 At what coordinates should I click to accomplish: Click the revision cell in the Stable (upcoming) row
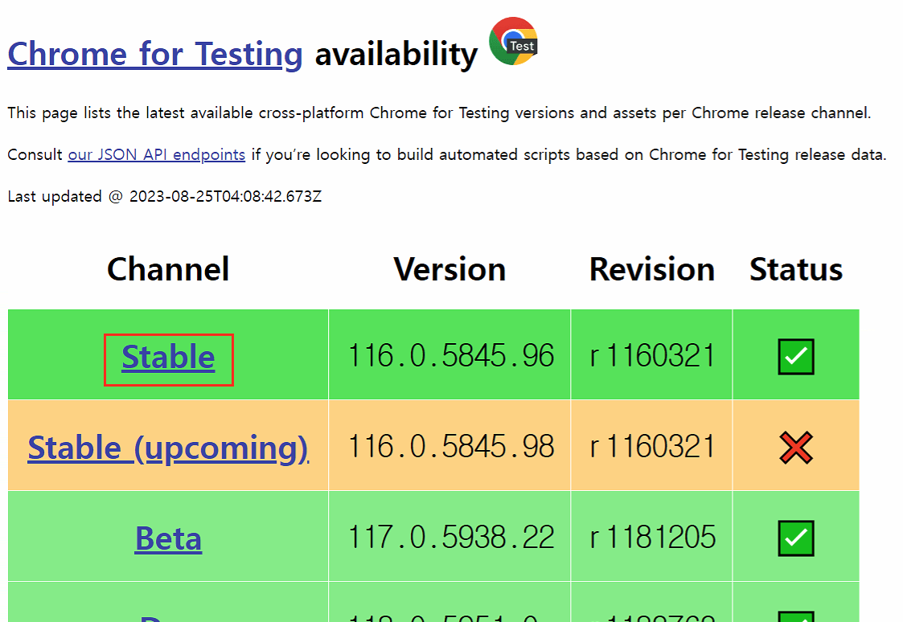tap(652, 446)
